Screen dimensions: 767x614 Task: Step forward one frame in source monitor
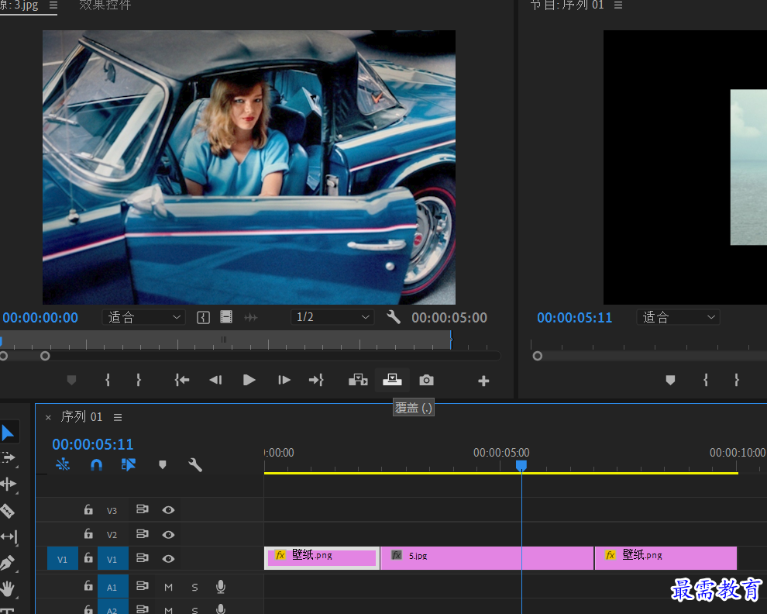[284, 380]
